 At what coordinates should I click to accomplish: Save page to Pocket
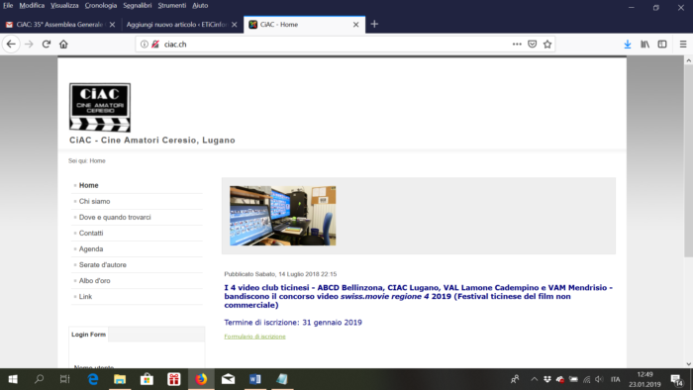pyautogui.click(x=533, y=45)
